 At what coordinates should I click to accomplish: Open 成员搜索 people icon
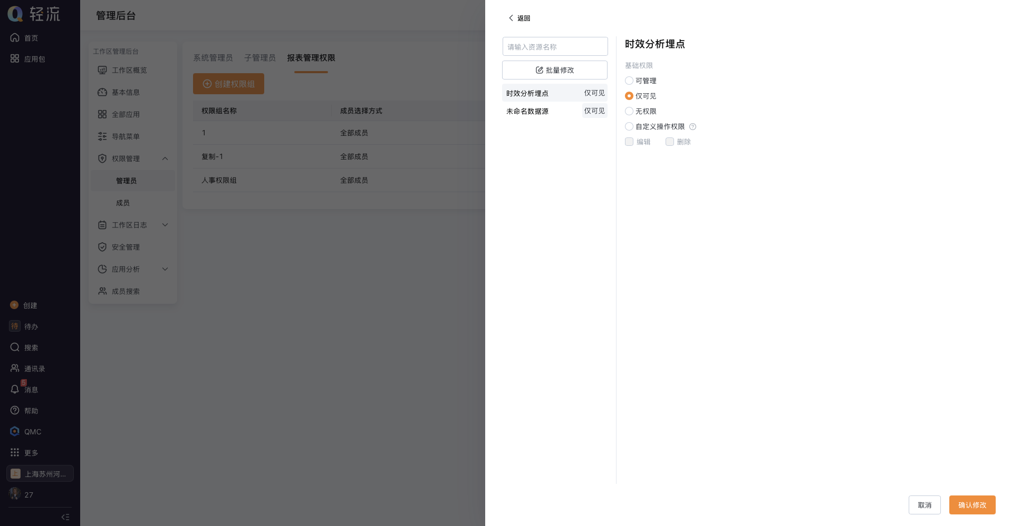click(102, 291)
